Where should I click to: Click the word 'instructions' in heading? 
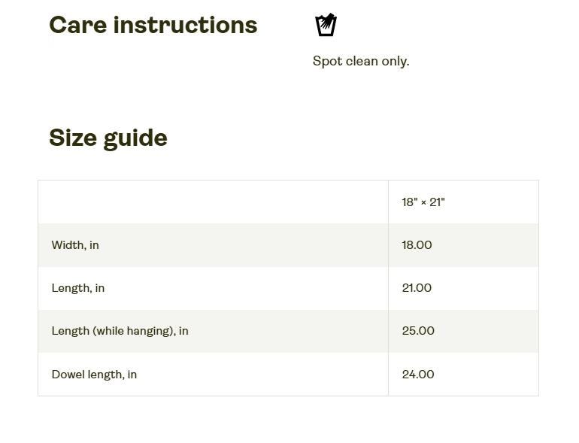[x=186, y=25]
